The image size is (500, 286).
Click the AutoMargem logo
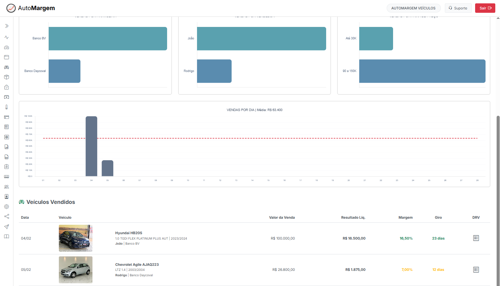pyautogui.click(x=31, y=8)
